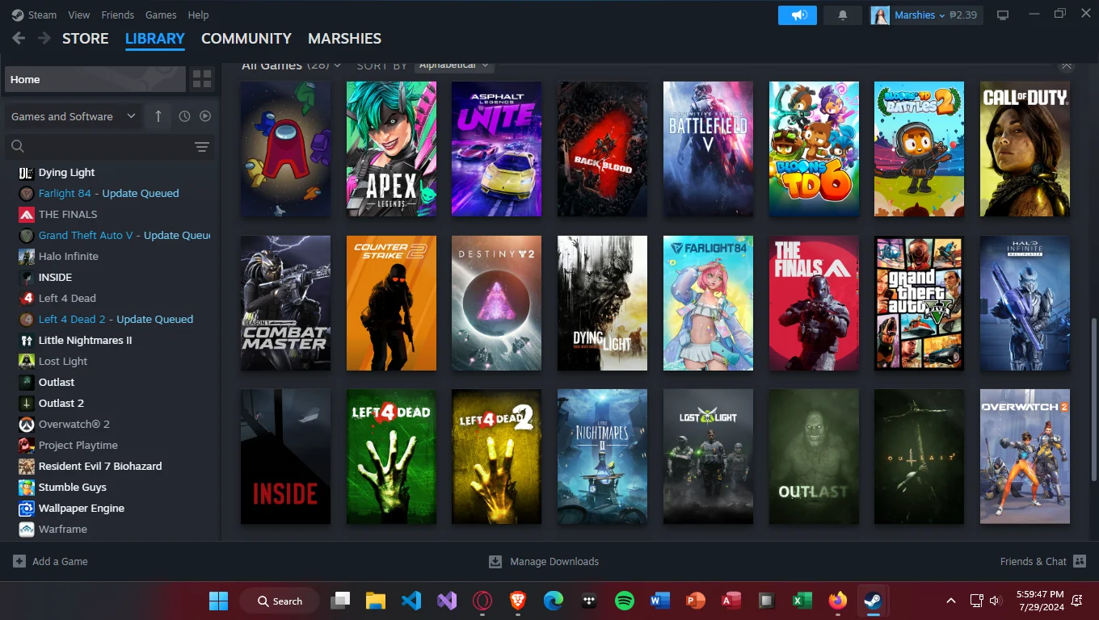Open Microsoft Excel from the taskbar
1099x620 pixels.
click(x=802, y=601)
